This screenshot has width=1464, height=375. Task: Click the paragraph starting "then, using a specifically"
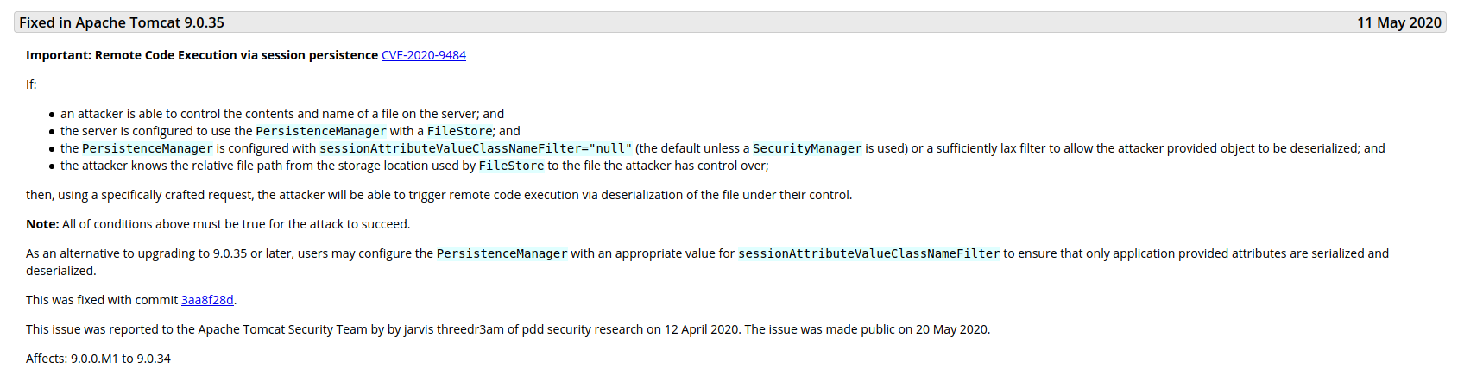pyautogui.click(x=439, y=195)
